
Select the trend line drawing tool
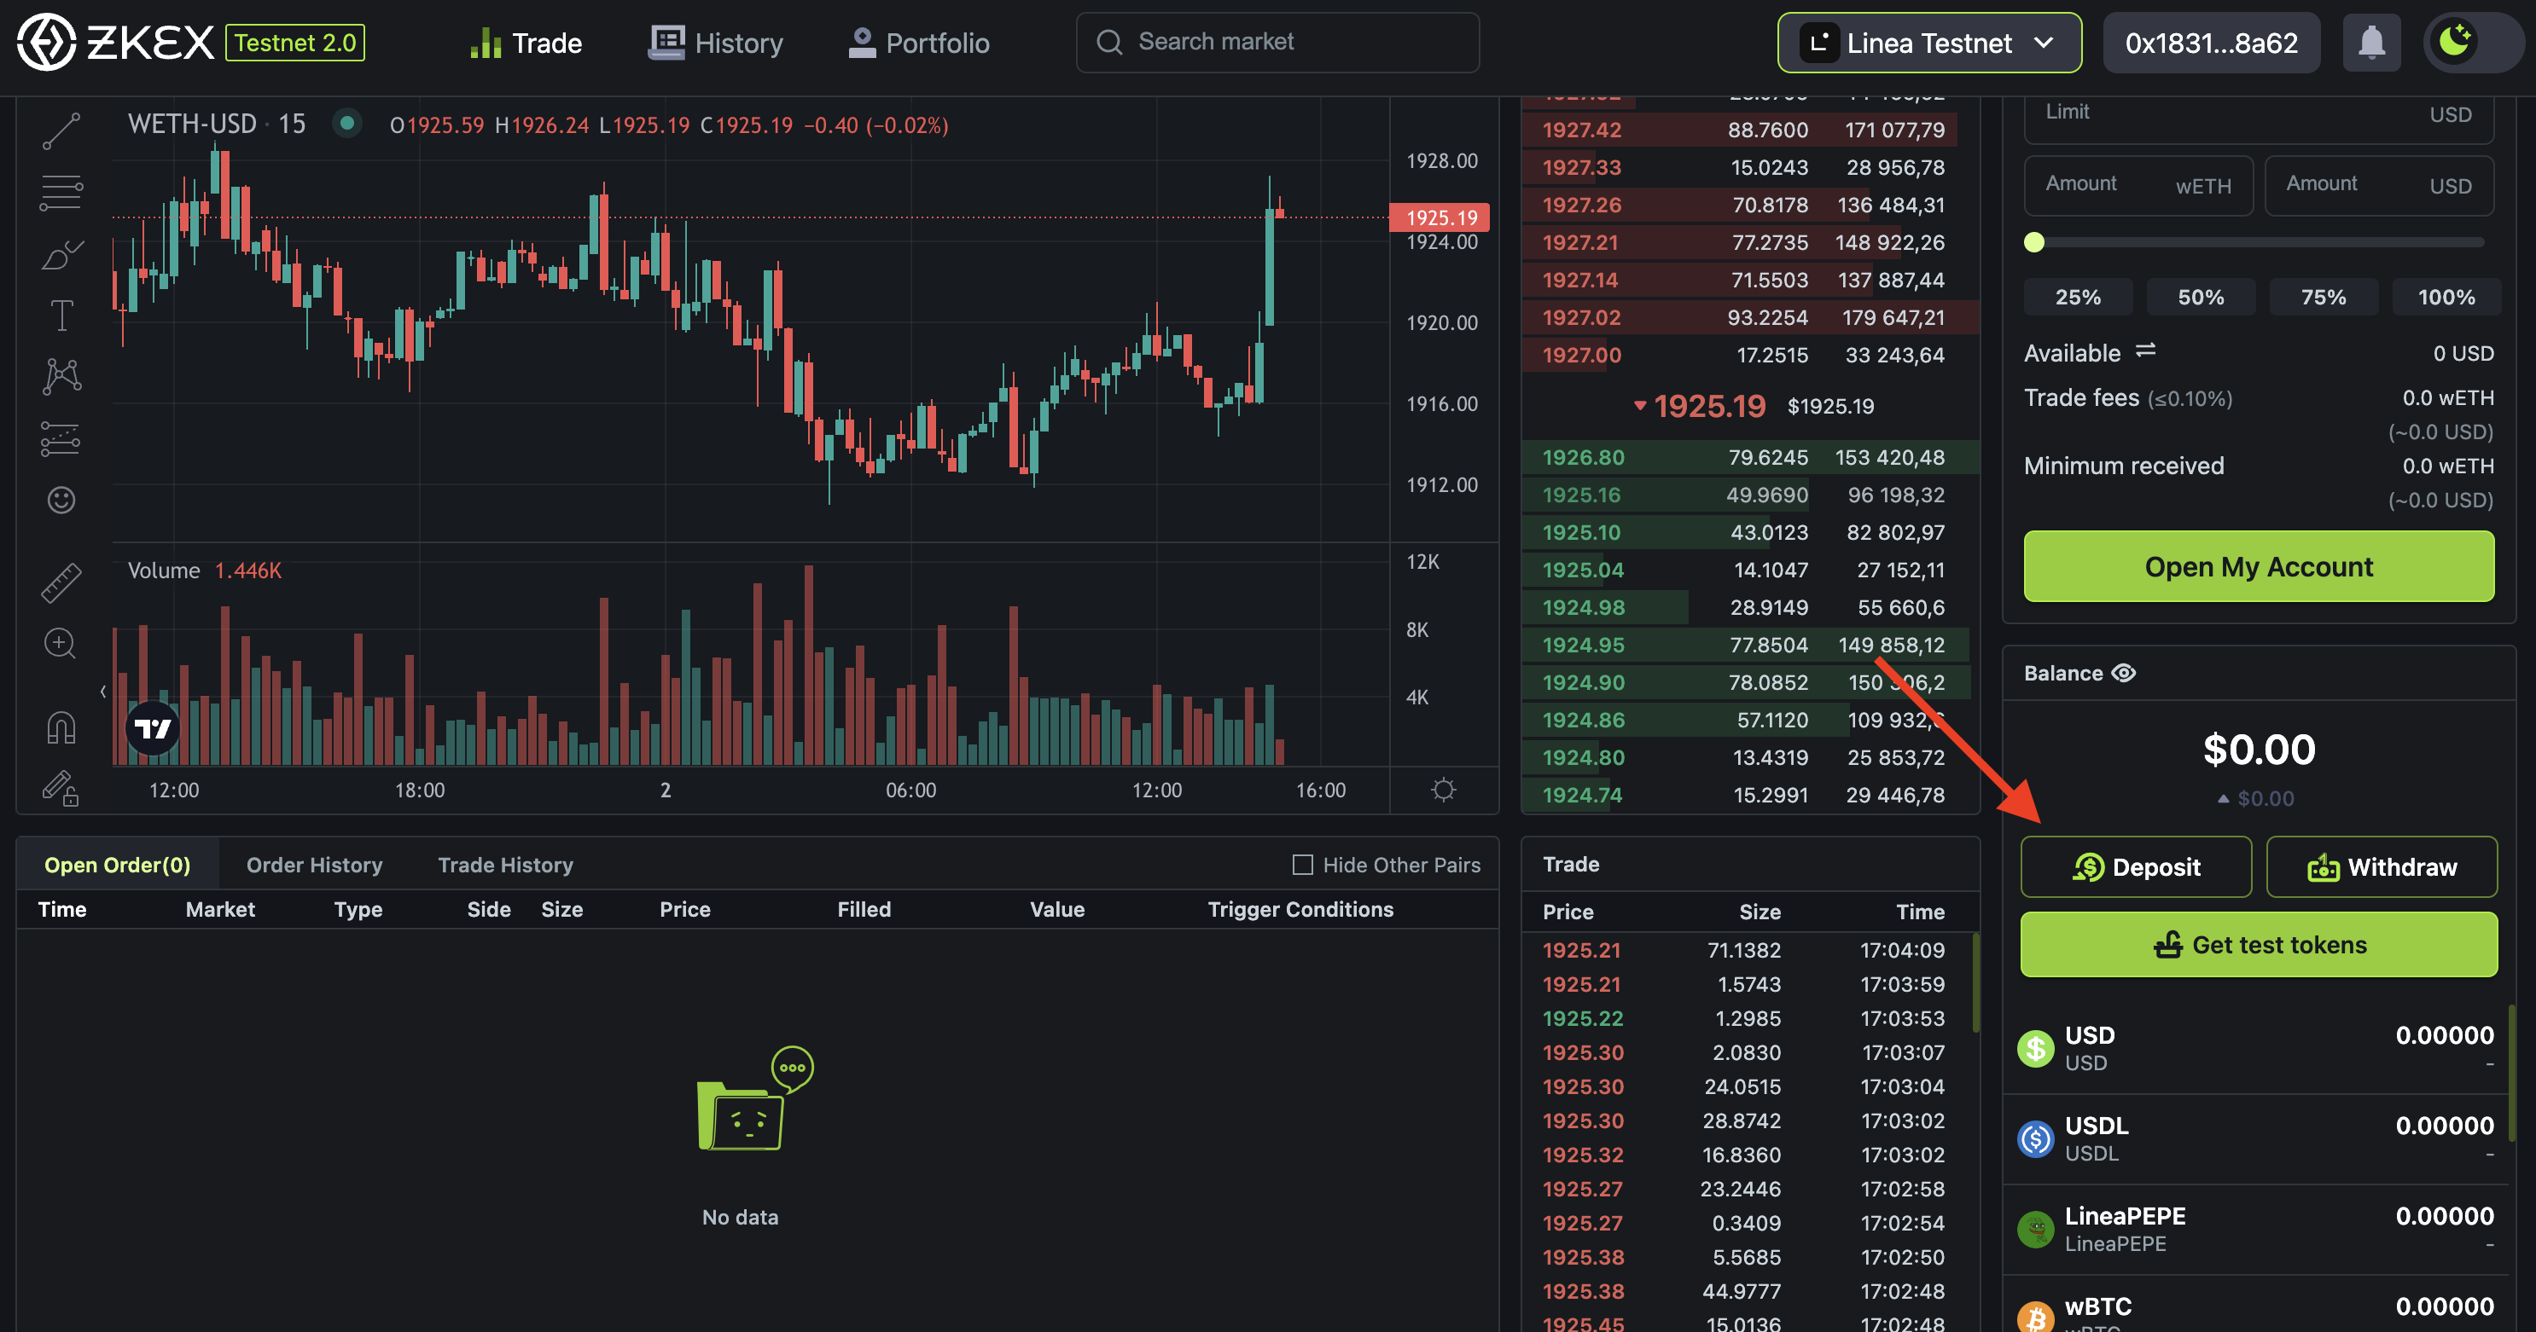pos(61,130)
